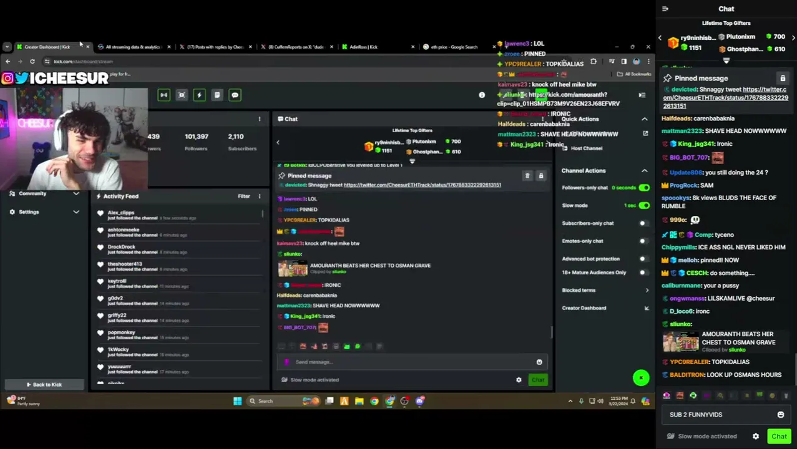Viewport: 797px width, 449px height.
Task: Click the stream broadcast icon in dashboard toolbar
Action: 164,95
